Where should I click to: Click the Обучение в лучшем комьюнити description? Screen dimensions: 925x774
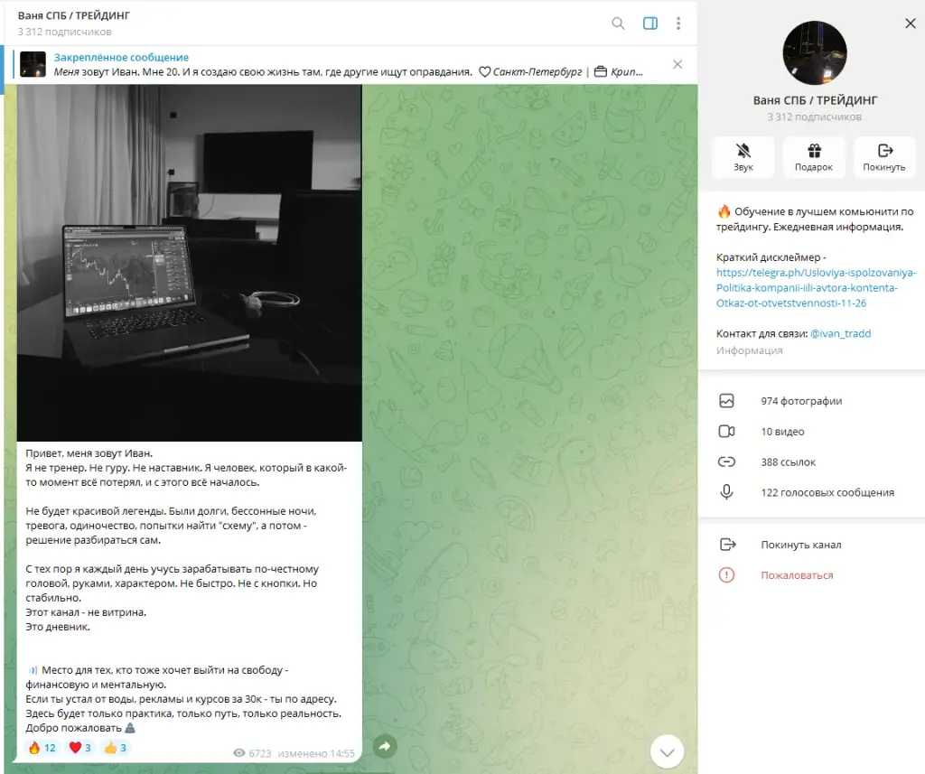tap(816, 219)
